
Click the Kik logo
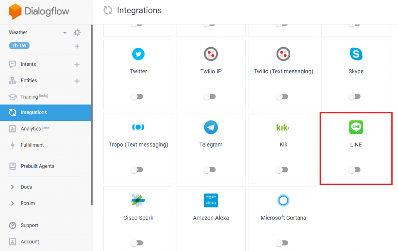[283, 127]
